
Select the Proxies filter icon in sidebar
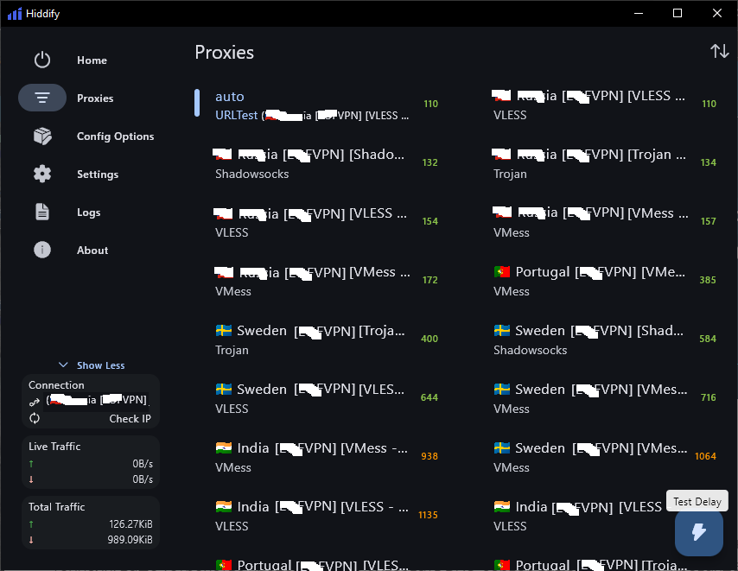click(41, 98)
